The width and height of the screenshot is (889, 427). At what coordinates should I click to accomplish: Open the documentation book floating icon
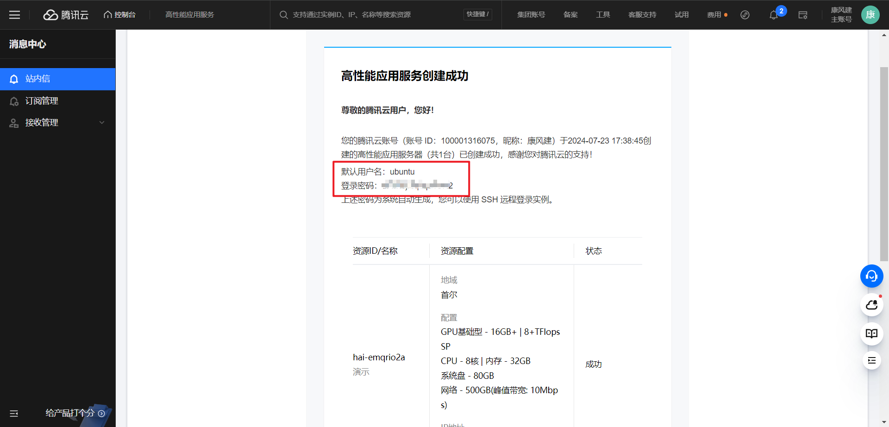point(872,333)
